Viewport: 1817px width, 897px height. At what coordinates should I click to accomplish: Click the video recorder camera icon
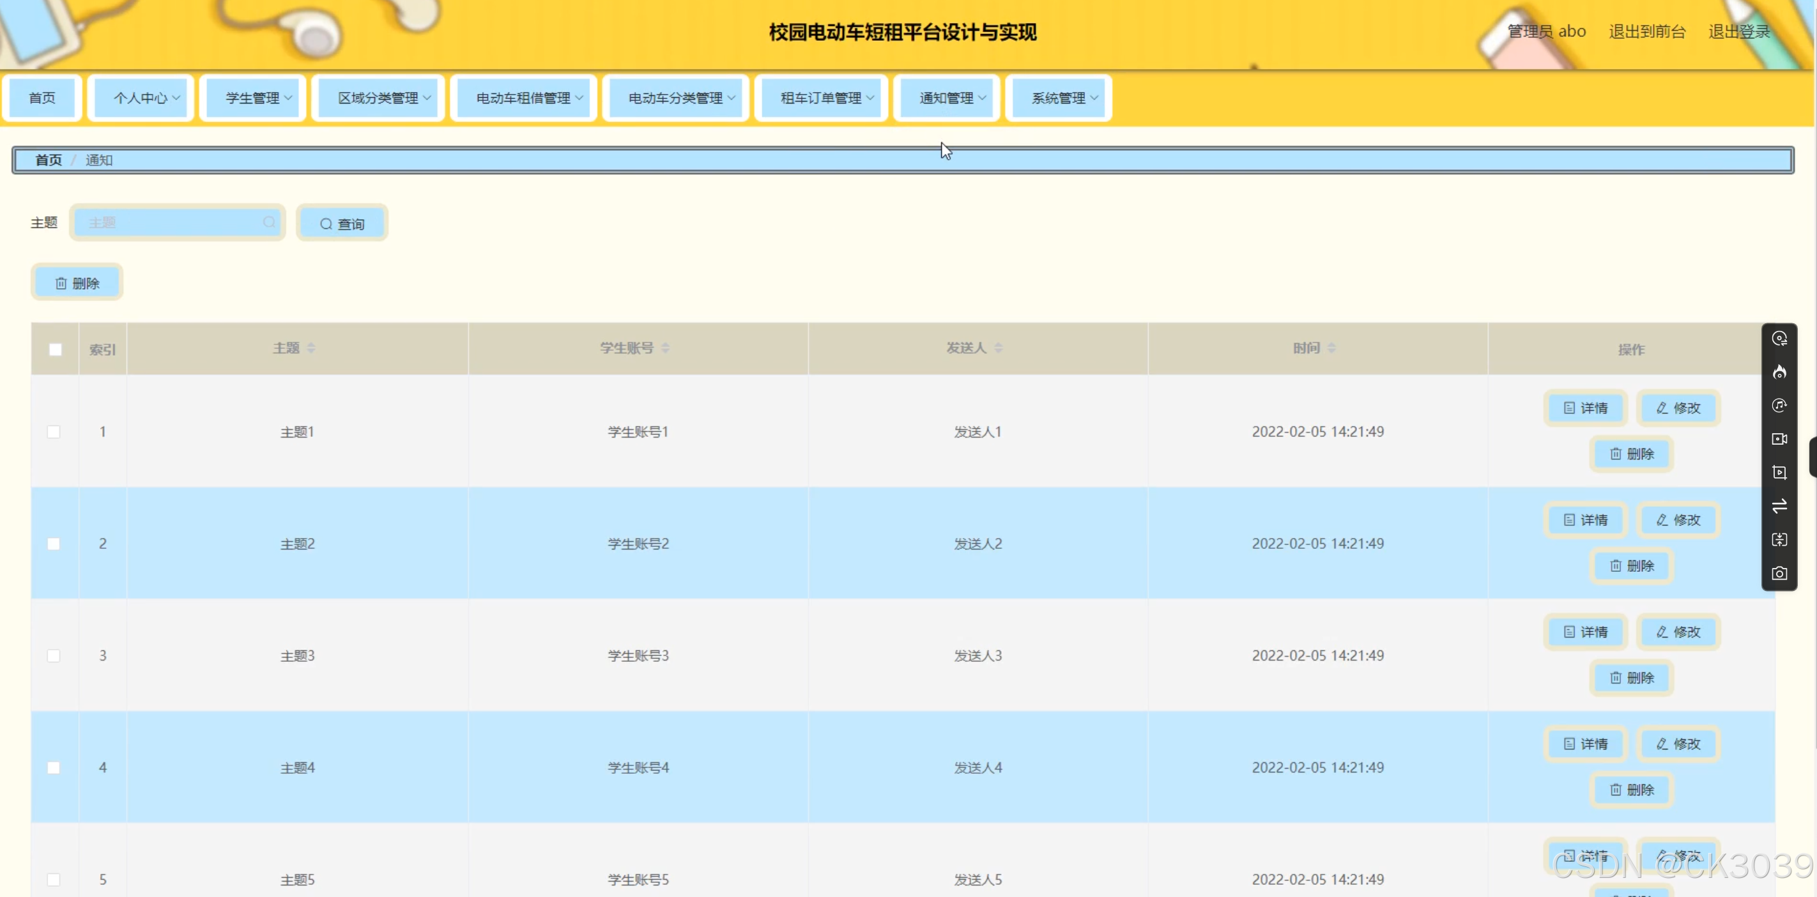1779,439
